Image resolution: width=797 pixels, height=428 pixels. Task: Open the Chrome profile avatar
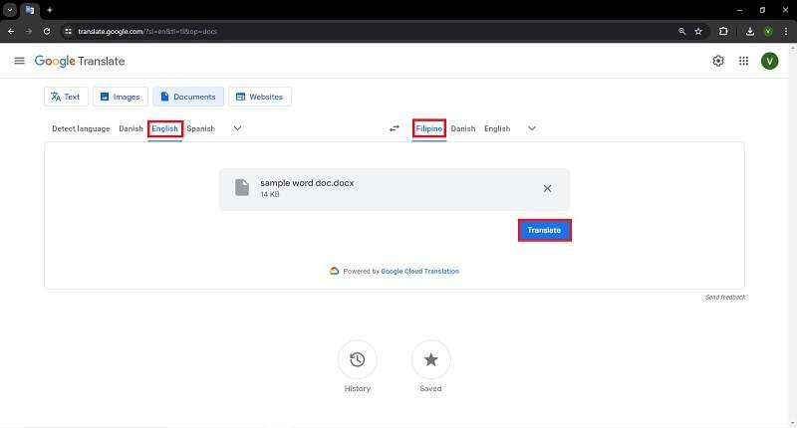(x=768, y=32)
